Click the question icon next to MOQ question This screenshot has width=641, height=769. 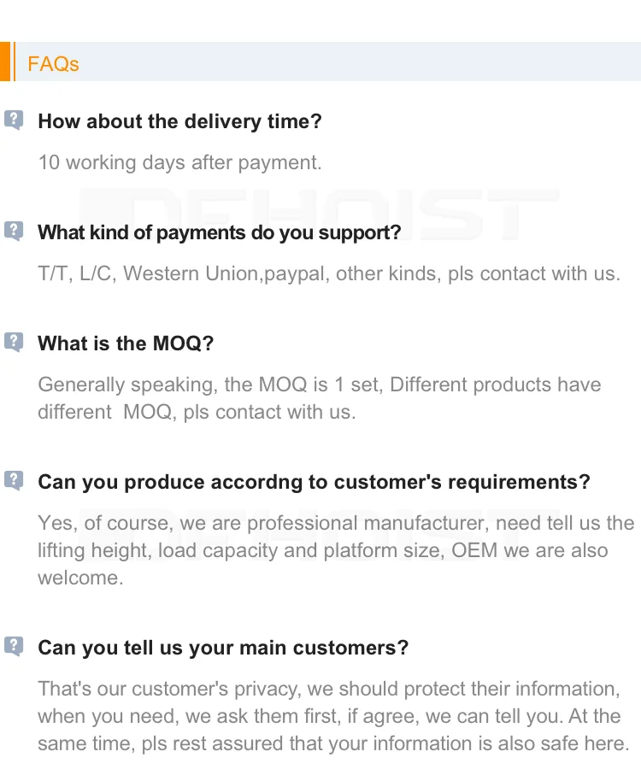coord(14,342)
